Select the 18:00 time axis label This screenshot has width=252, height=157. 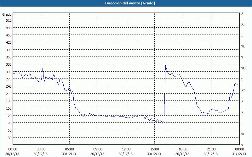tap(183, 149)
